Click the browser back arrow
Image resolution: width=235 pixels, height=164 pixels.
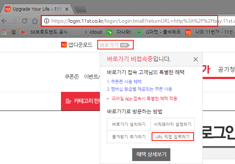coord(4,21)
